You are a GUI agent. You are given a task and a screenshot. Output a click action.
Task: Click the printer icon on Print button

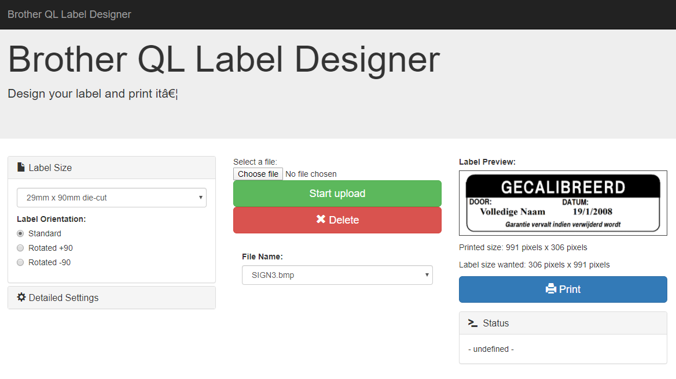coord(551,289)
